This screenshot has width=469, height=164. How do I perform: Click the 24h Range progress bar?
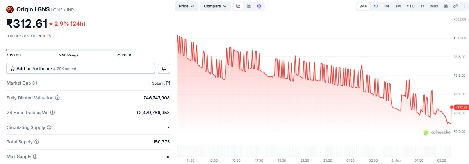tap(69, 49)
